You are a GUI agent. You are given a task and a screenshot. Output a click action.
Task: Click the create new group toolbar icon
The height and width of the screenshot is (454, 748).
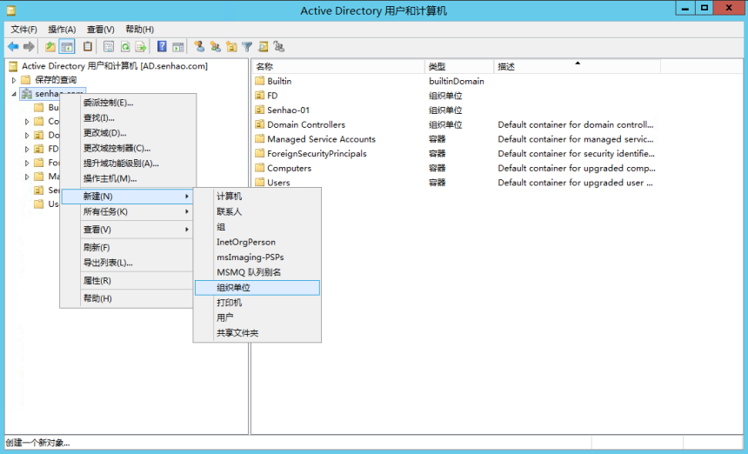[215, 46]
